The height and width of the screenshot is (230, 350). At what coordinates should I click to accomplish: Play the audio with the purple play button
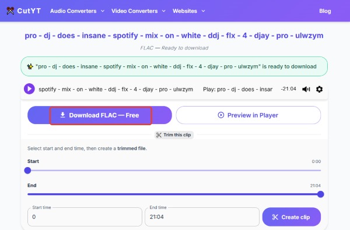click(x=29, y=89)
